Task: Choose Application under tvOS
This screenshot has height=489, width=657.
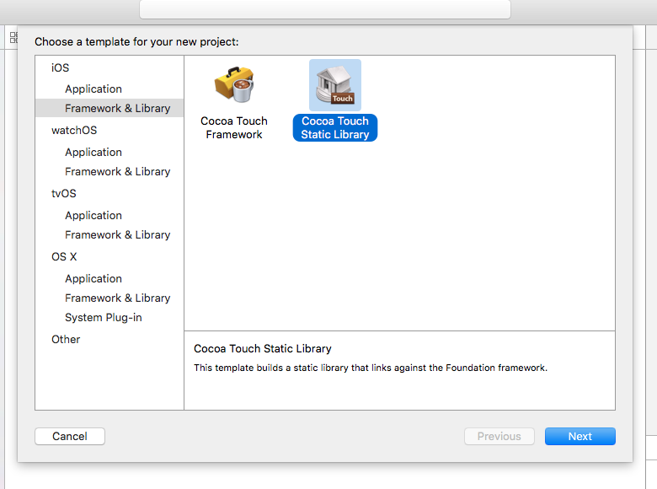Action: (93, 216)
